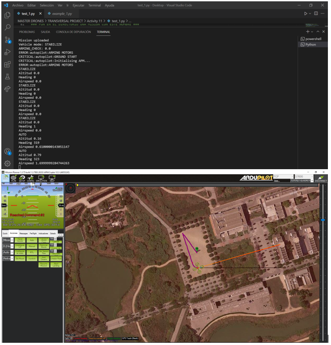Click the Search icon in activity bar
331x345 pixels.
click(7, 27)
